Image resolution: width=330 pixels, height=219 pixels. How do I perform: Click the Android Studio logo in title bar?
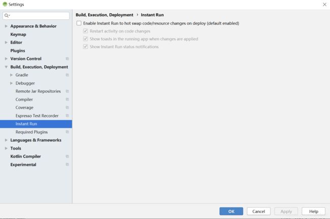5,4
